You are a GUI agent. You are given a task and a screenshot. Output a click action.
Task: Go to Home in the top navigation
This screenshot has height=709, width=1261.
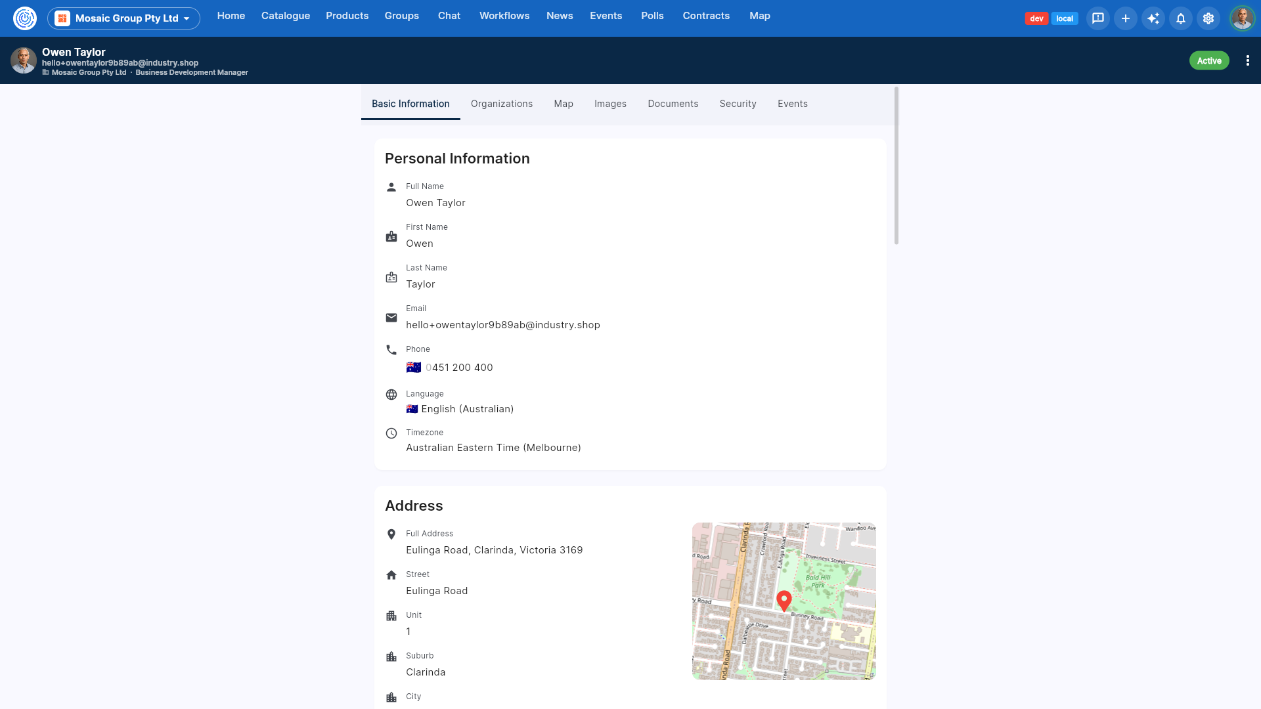tap(231, 16)
